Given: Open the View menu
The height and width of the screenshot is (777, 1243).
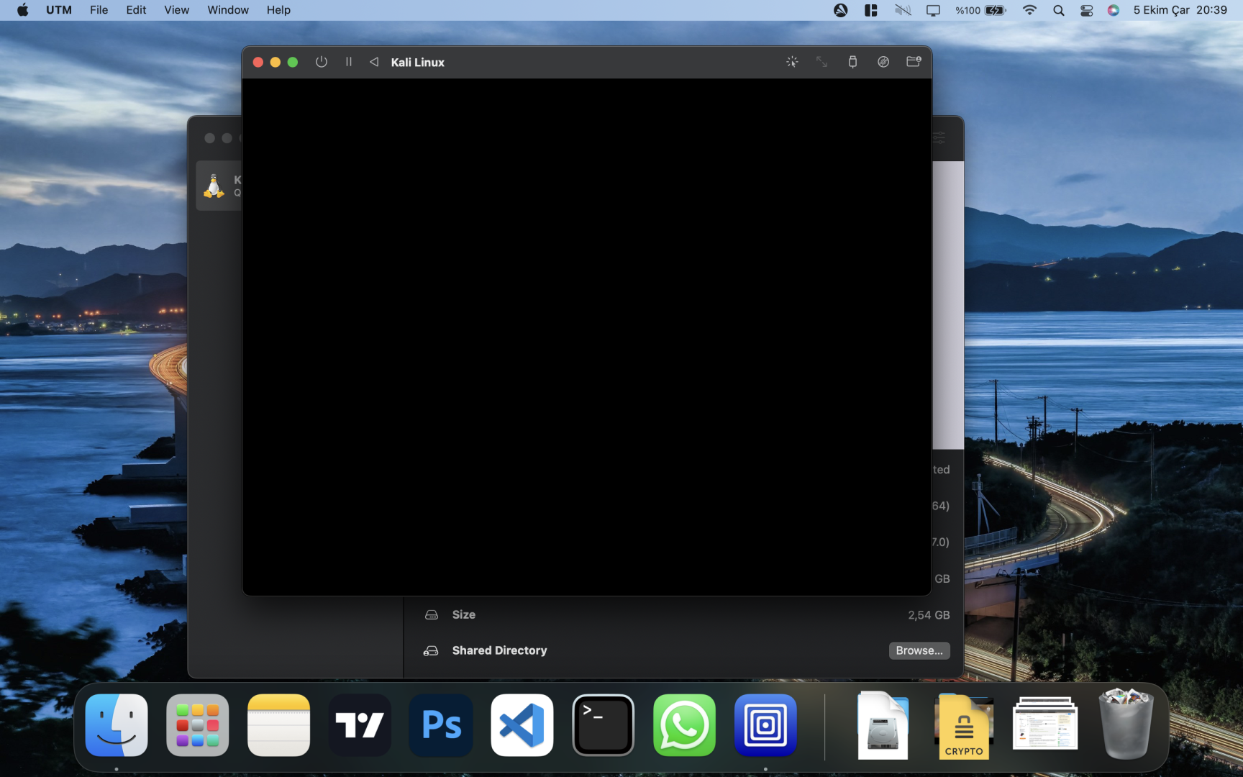Looking at the screenshot, I should (x=176, y=10).
